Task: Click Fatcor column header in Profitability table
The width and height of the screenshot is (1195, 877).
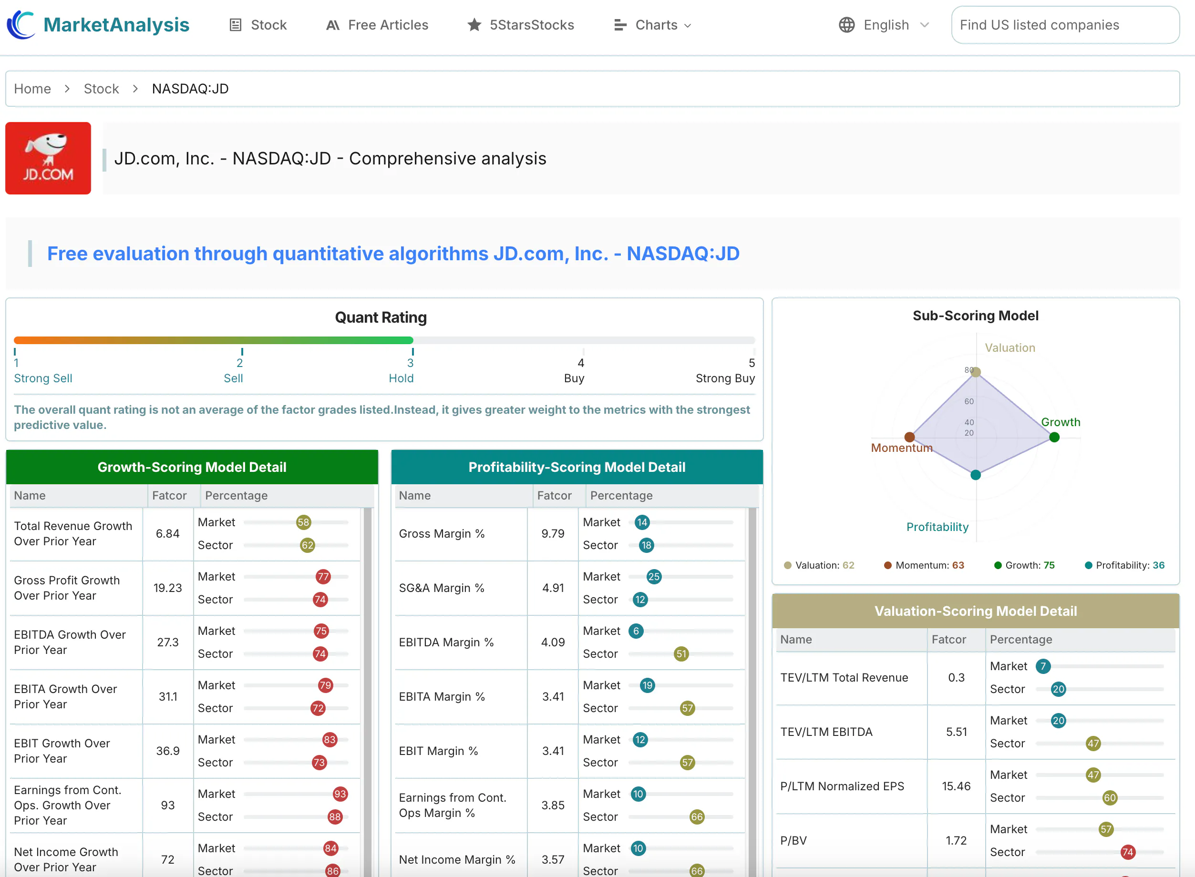Action: click(x=555, y=496)
